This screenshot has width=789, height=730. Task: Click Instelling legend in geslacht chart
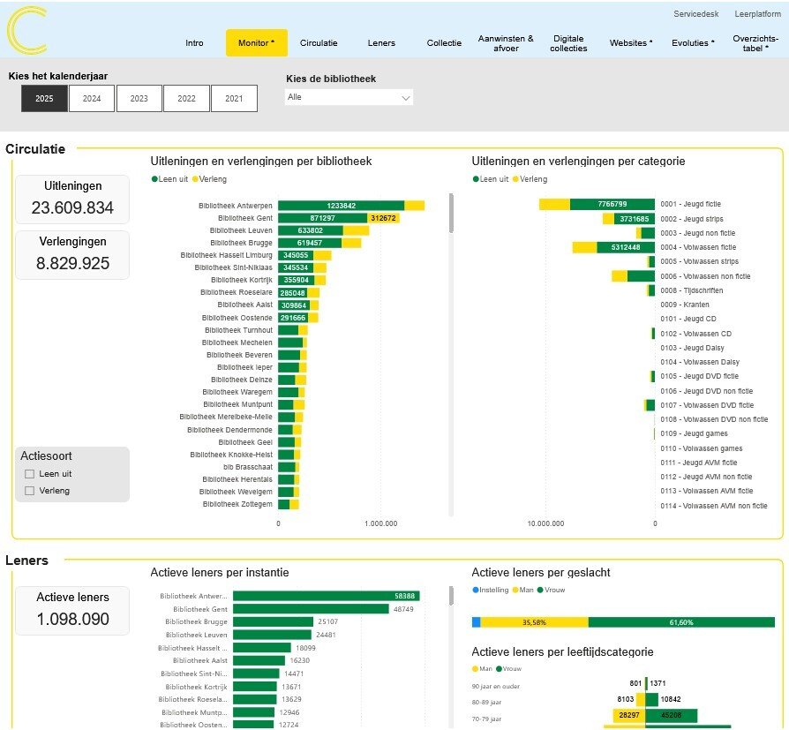(491, 590)
